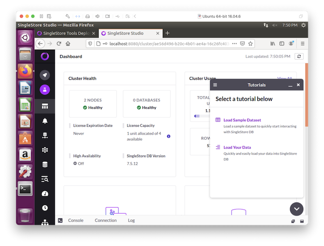
Task: Open the bell alerts sidebar icon
Action: [45, 121]
